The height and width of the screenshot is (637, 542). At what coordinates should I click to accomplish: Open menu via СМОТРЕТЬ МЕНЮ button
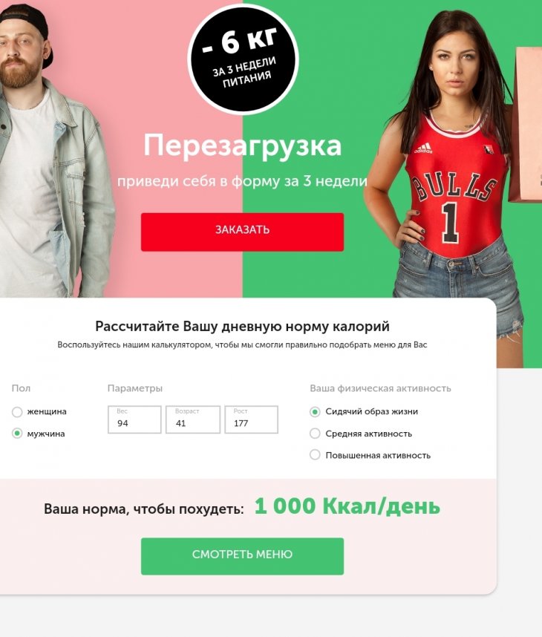[242, 556]
